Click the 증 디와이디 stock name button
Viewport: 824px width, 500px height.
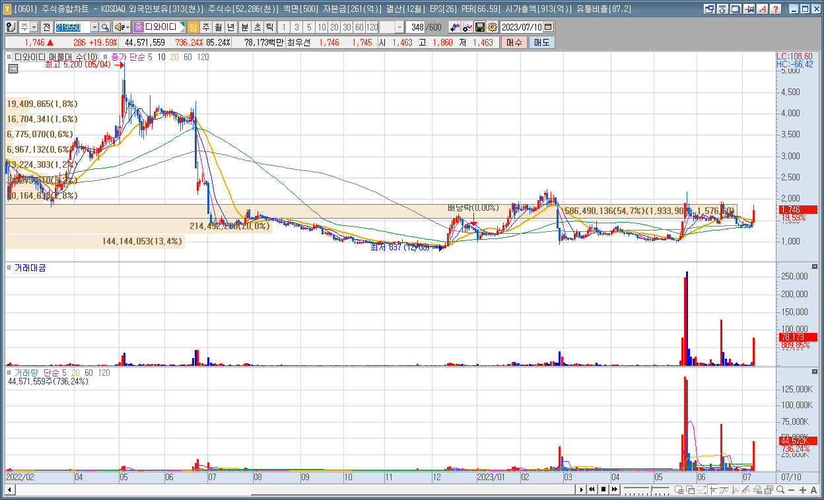point(159,27)
